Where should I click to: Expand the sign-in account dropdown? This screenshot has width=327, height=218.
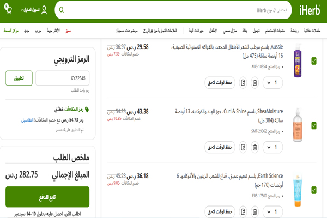pyautogui.click(x=30, y=10)
